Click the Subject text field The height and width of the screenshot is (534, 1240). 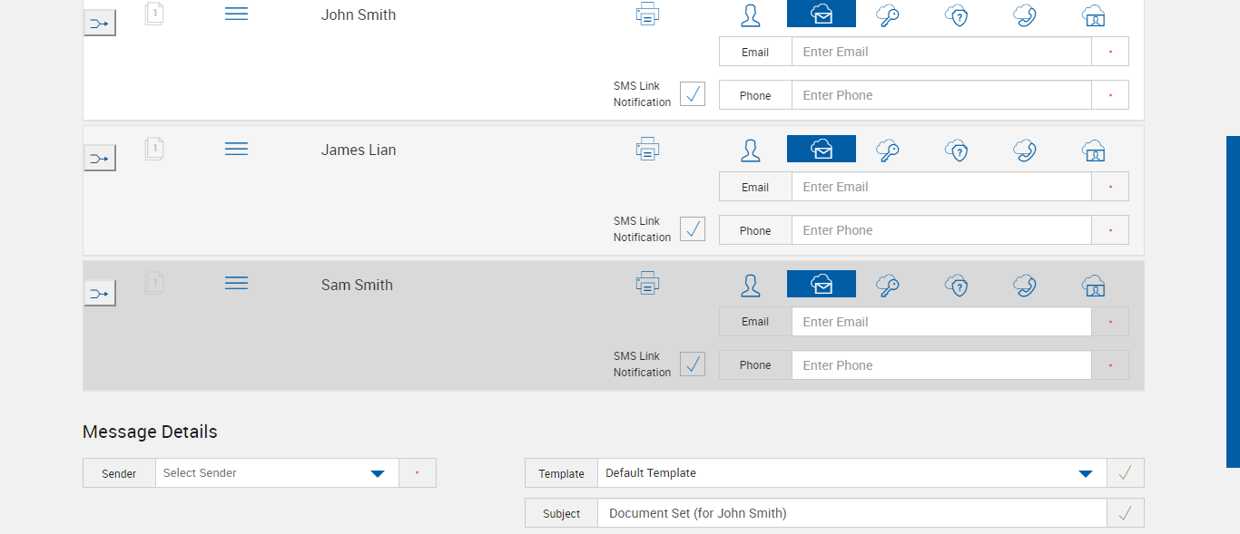tap(851, 513)
